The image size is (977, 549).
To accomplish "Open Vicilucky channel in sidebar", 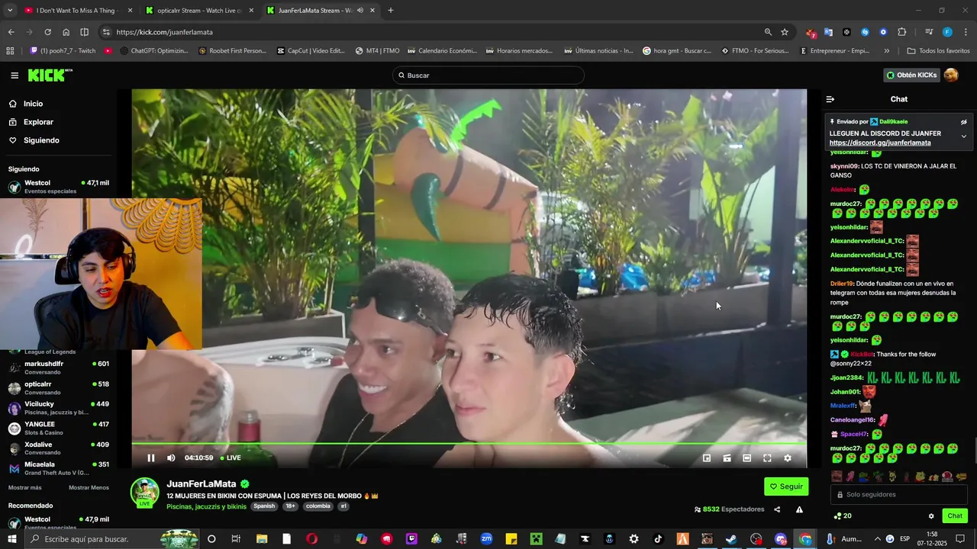I will 59,407.
